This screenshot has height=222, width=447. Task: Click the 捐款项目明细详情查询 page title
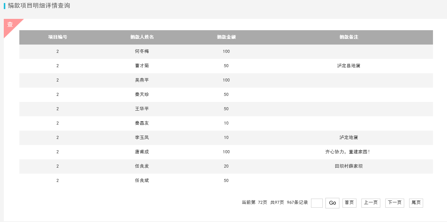(x=39, y=5)
